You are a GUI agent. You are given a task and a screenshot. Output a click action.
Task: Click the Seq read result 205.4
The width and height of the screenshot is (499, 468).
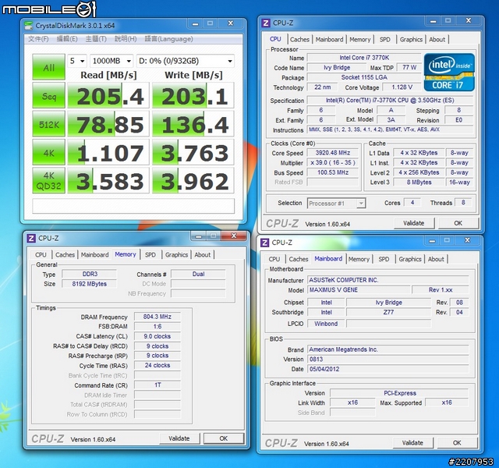(108, 95)
